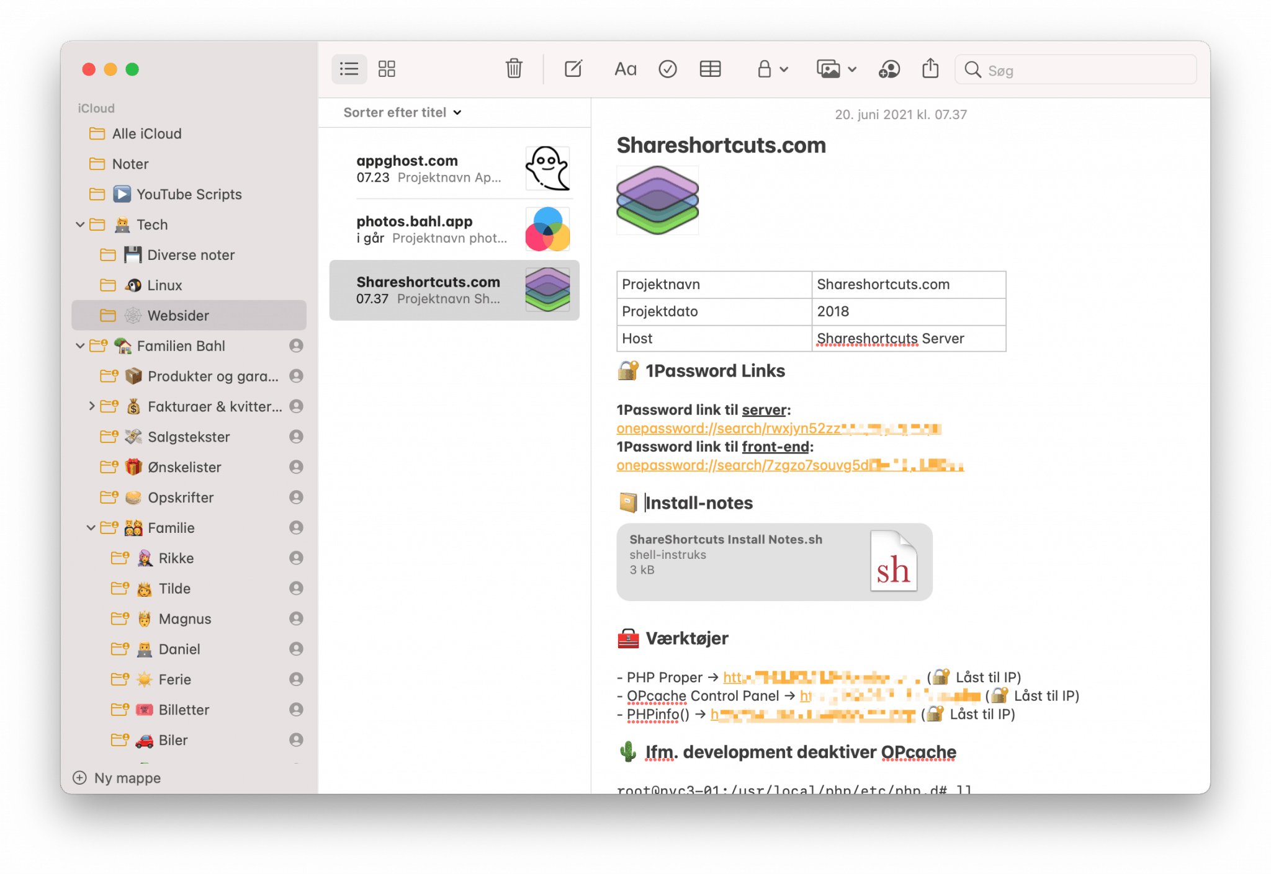Image resolution: width=1271 pixels, height=874 pixels.
Task: Open ShareShortcuts Install Notes.sh attachment
Action: coord(774,562)
